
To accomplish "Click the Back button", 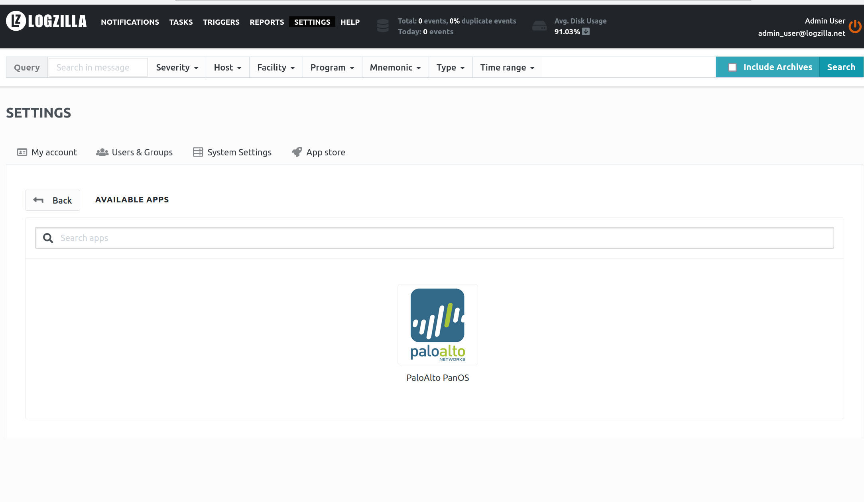I will pyautogui.click(x=52, y=200).
